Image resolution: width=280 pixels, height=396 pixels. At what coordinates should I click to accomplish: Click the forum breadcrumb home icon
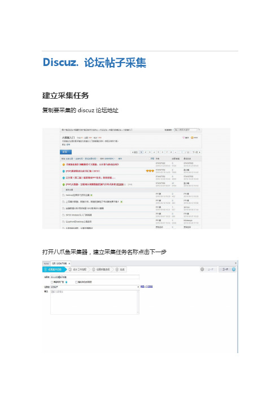click(63, 130)
